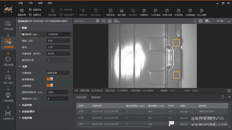Click the stop acquisition circle icon
This screenshot has height=130, width=232.
click(x=97, y=21)
